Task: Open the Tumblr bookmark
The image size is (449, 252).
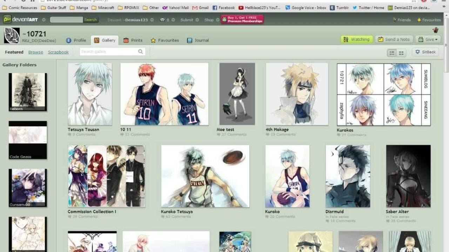Action: [339, 7]
